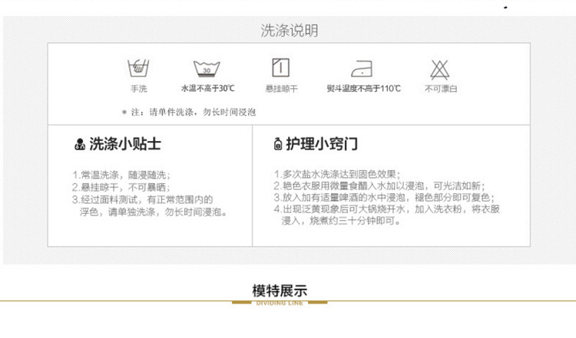Click the 不可漂白 label

tap(441, 89)
